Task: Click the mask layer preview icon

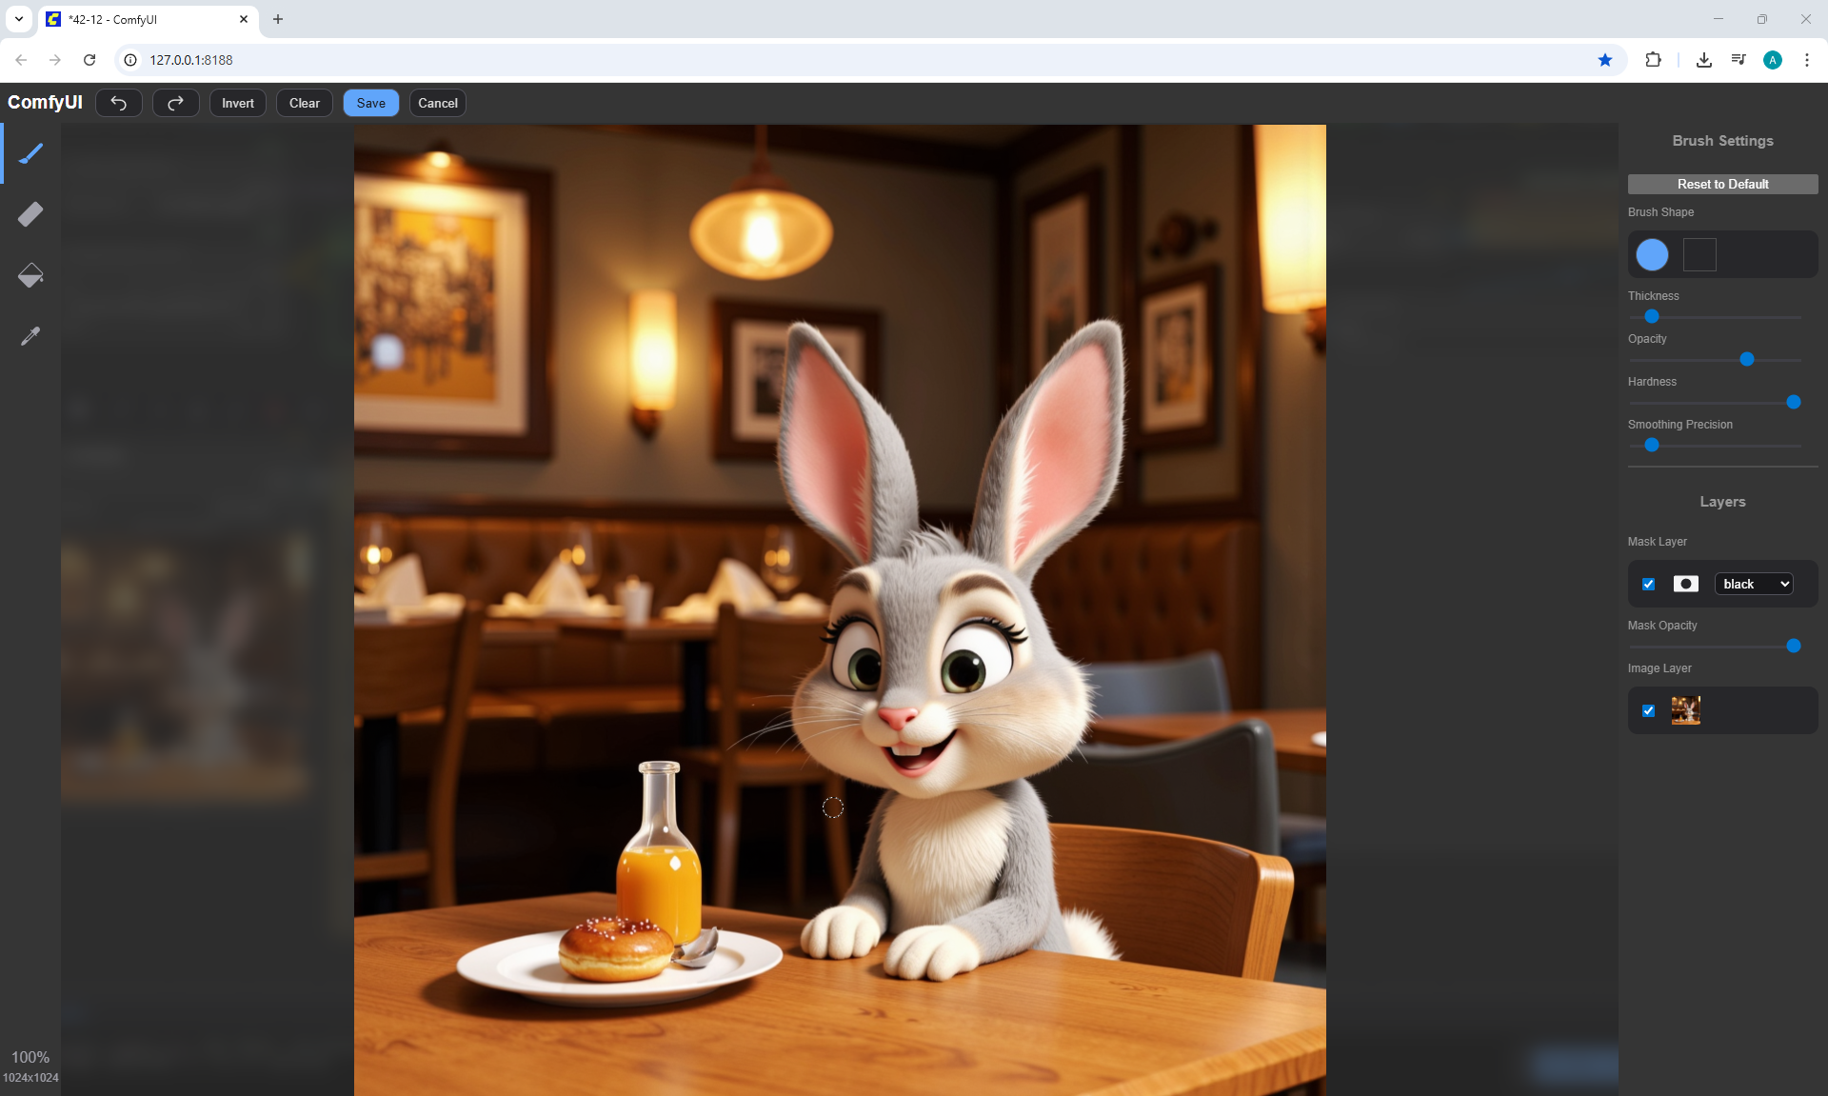Action: [x=1685, y=584]
